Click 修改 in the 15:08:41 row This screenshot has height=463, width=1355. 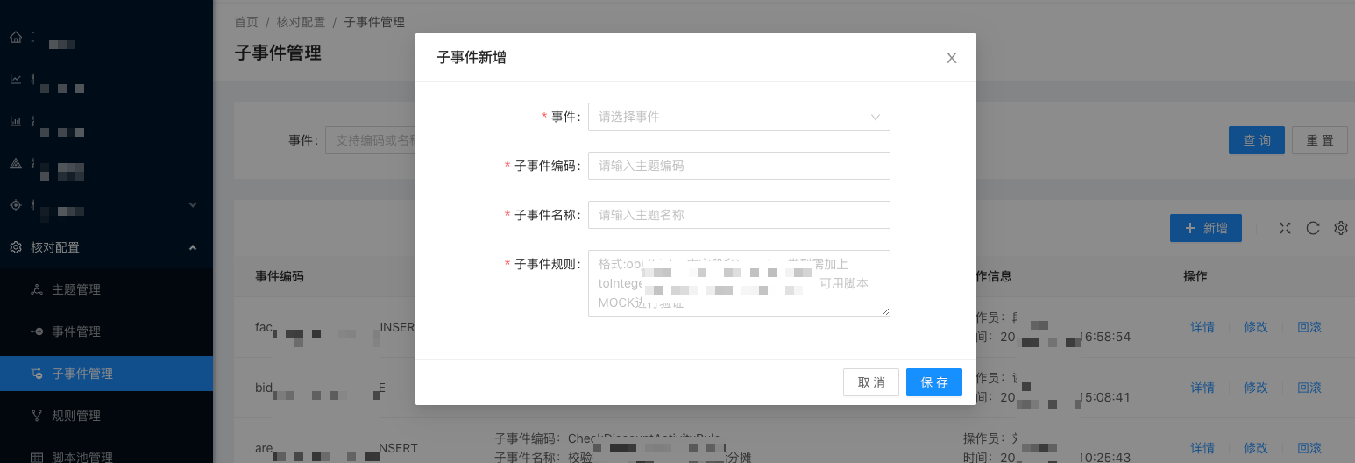pyautogui.click(x=1256, y=388)
